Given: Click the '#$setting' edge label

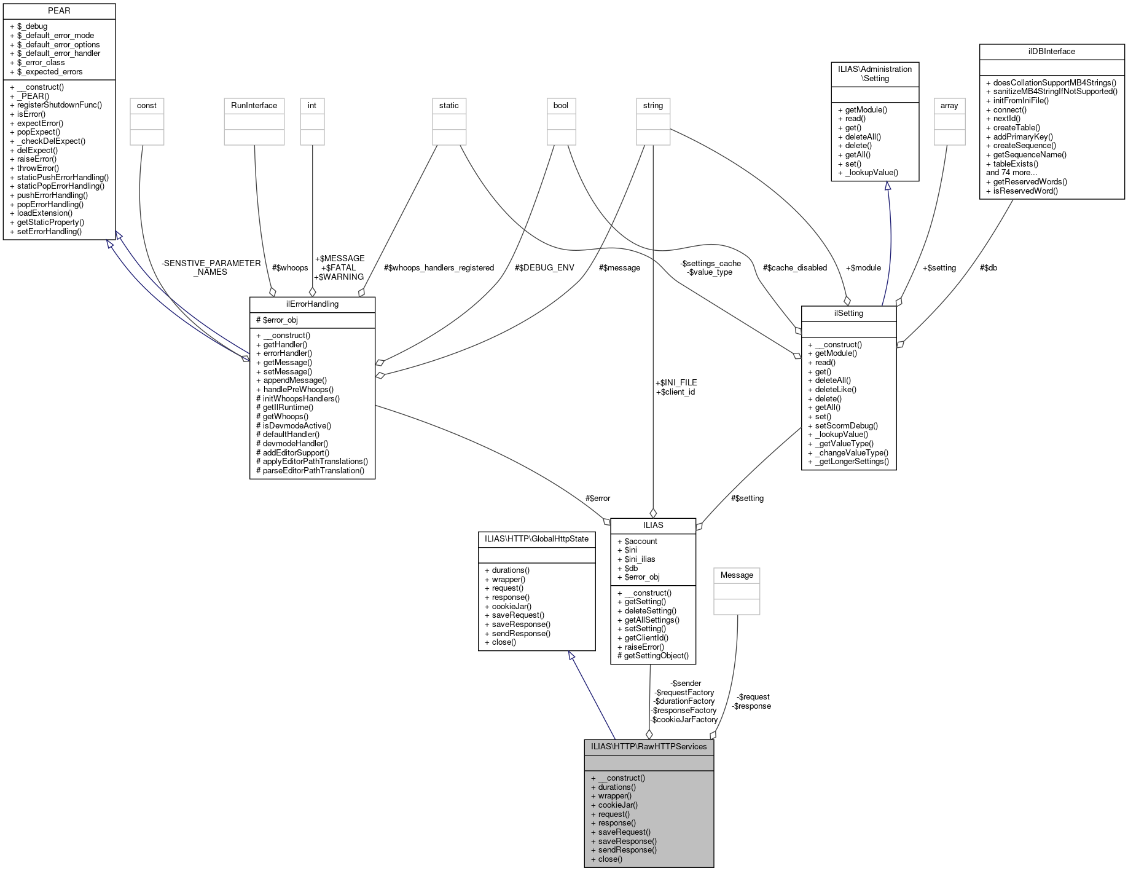Looking at the screenshot, I should coord(747,499).
